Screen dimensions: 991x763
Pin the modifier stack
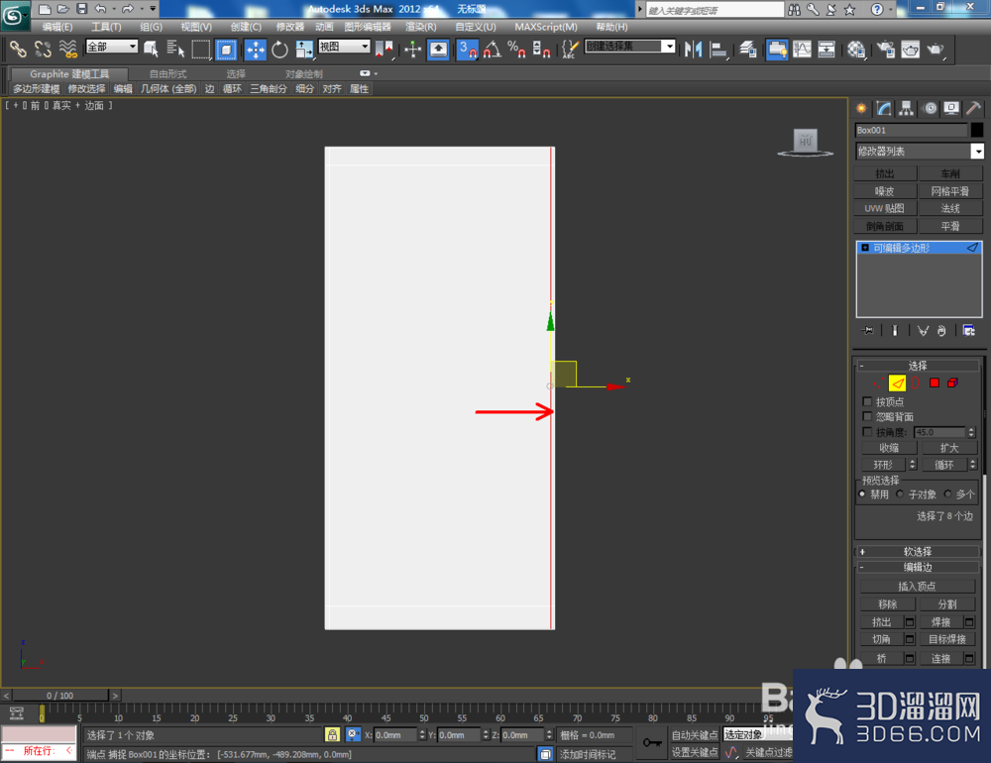tap(867, 330)
